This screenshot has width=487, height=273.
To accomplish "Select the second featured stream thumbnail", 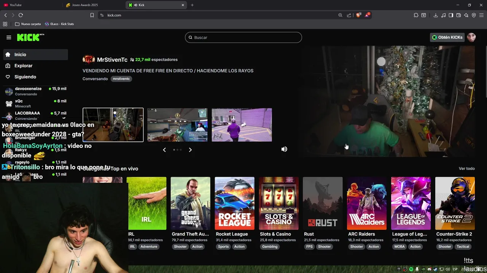I will [x=177, y=125].
